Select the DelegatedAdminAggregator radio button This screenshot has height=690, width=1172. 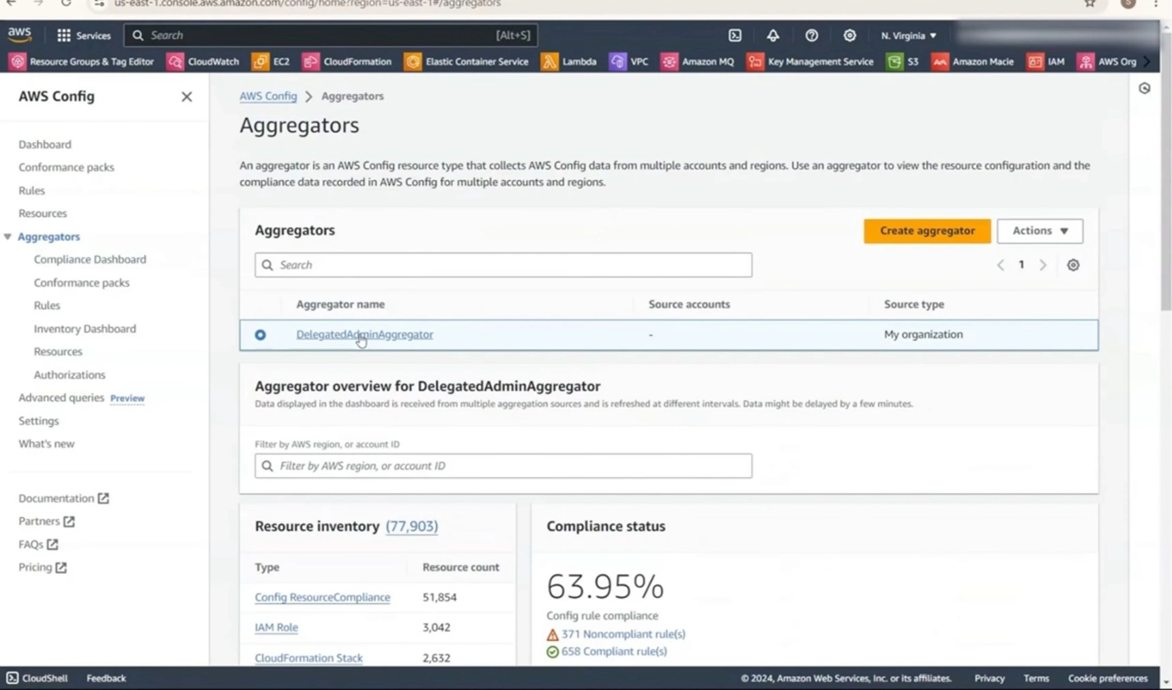(x=260, y=334)
